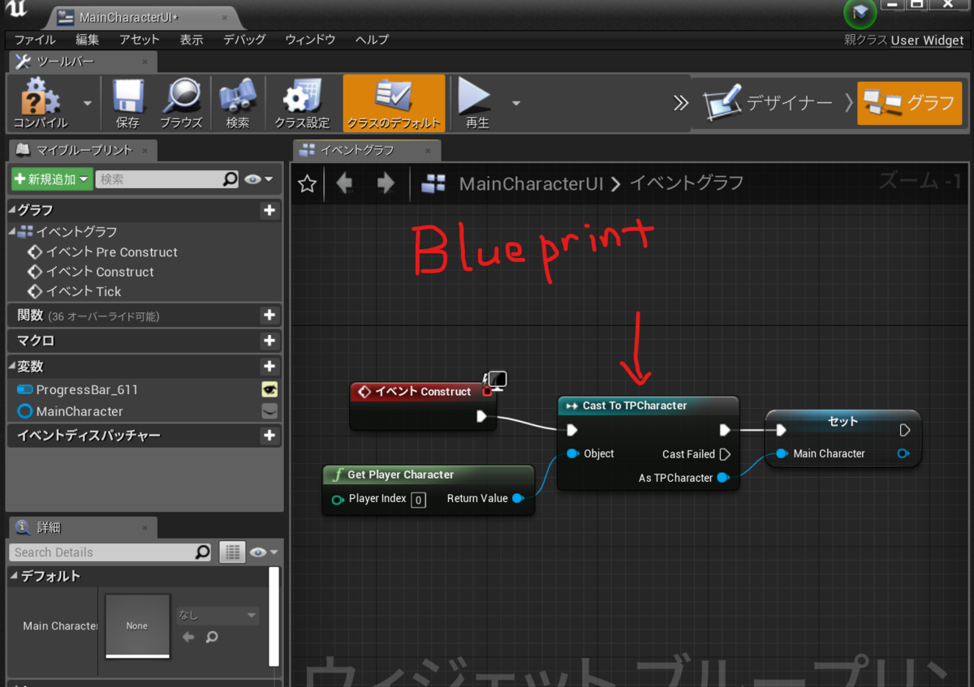This screenshot has width=974, height=687.
Task: Save the blueprint with 保存 icon
Action: [x=127, y=102]
